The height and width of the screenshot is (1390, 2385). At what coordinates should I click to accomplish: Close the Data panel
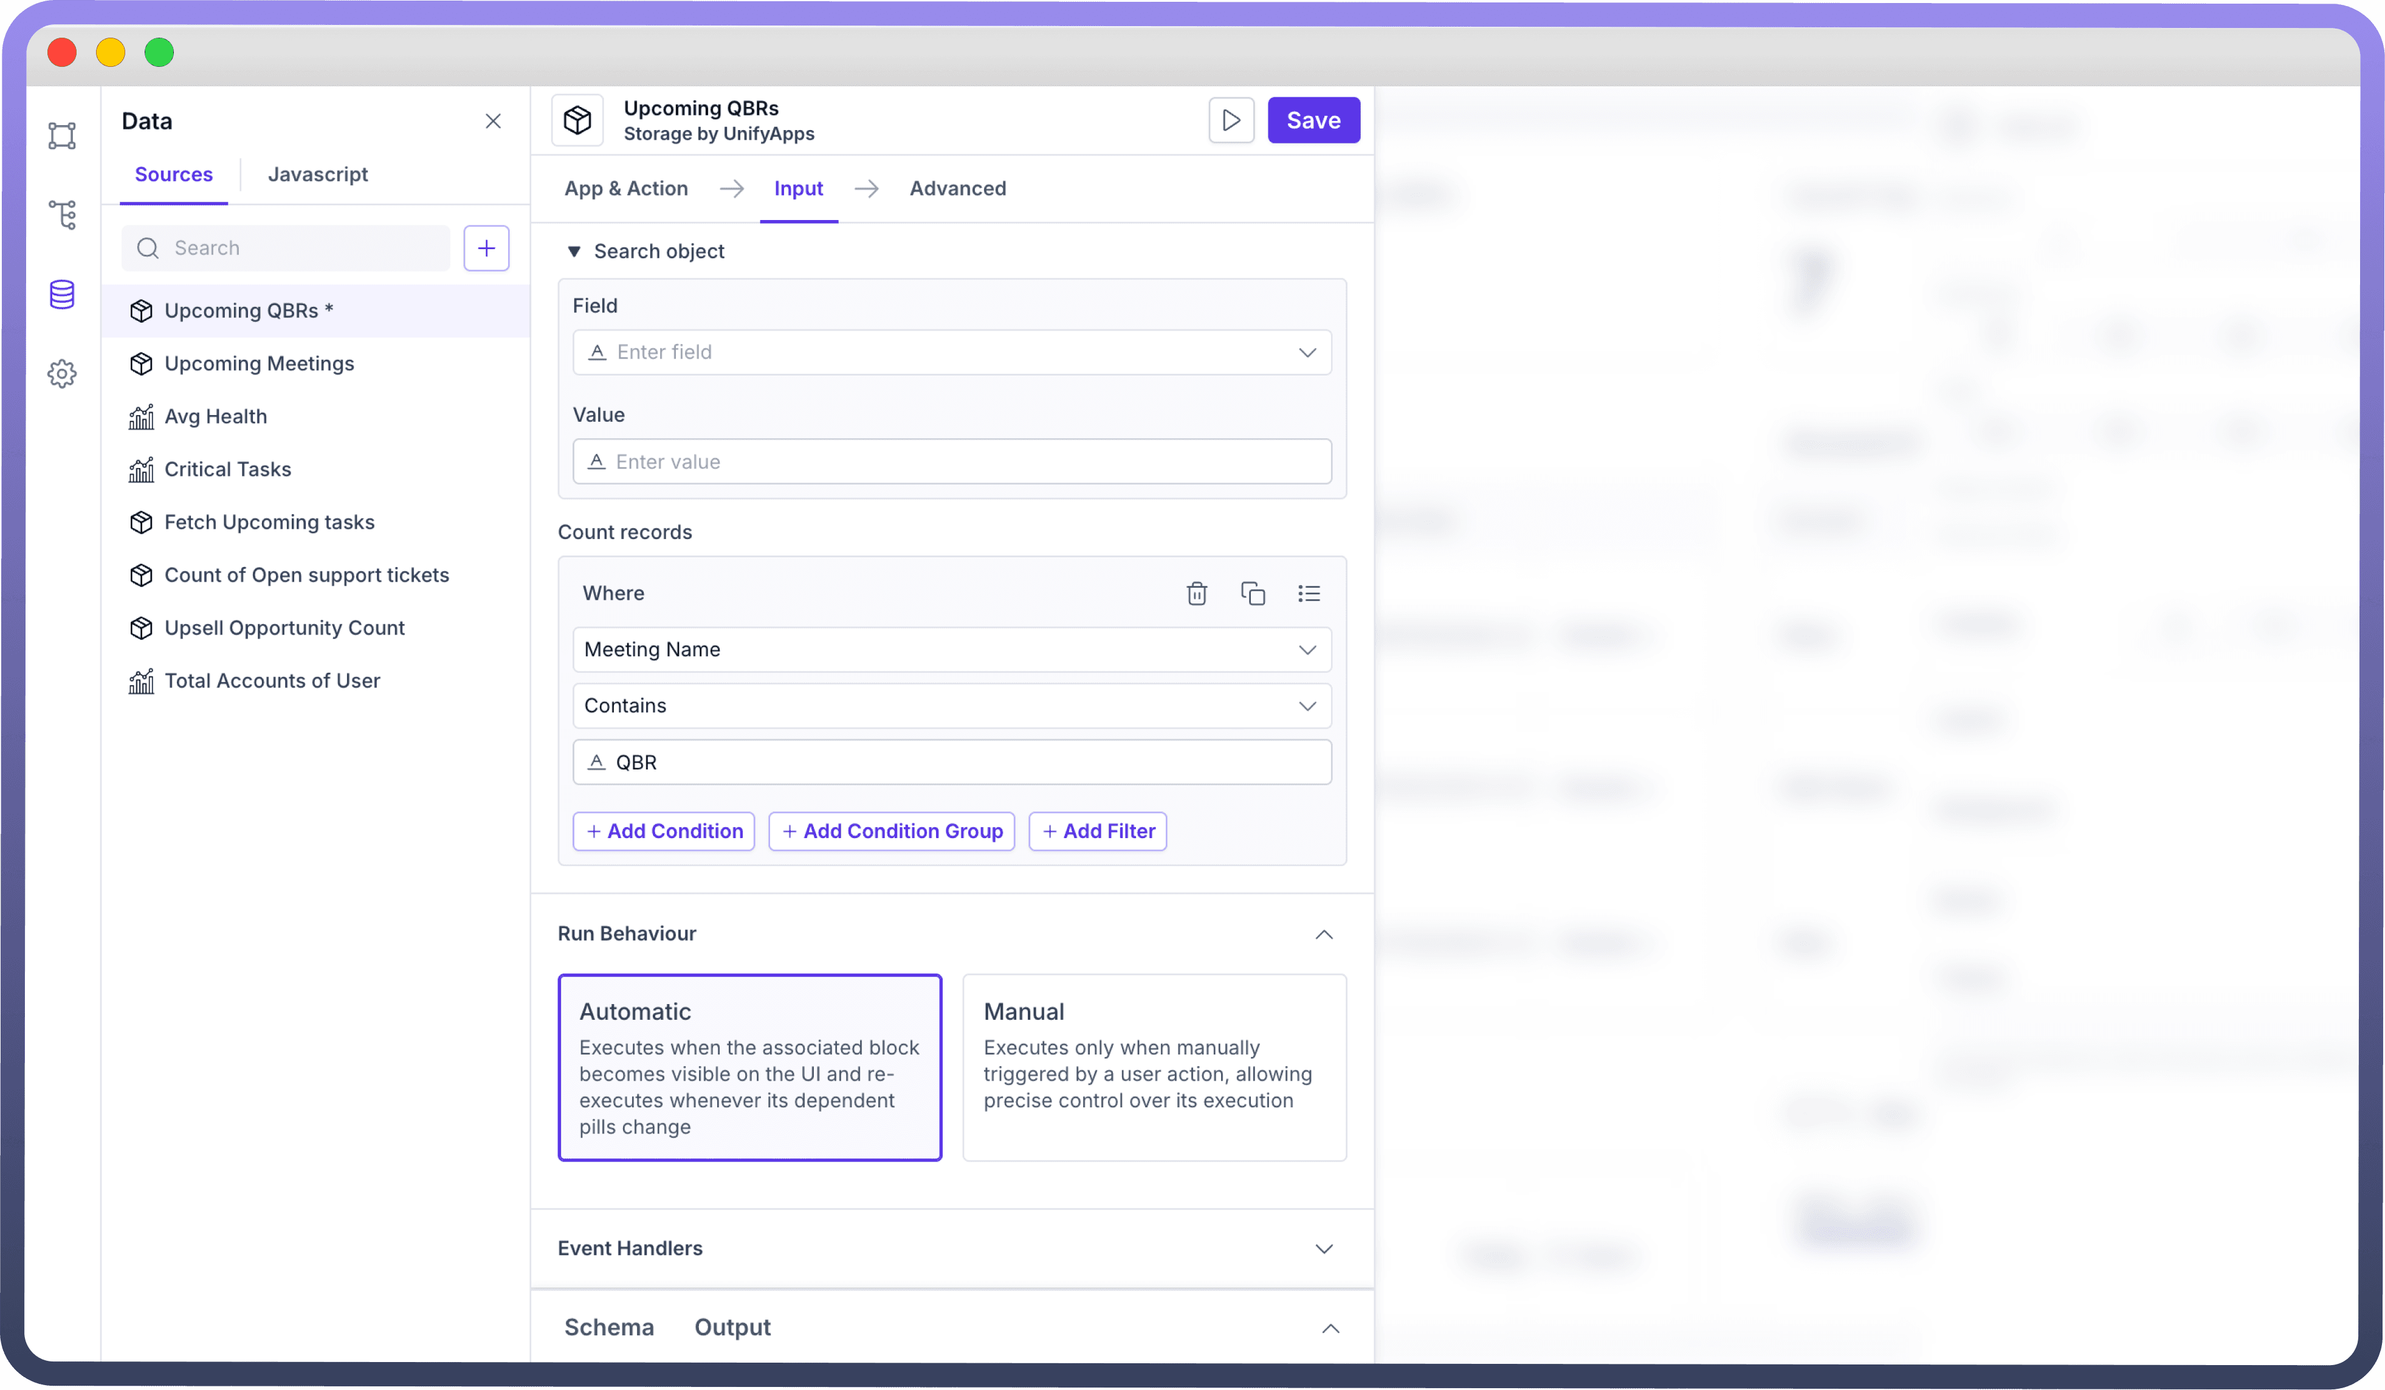pyautogui.click(x=493, y=121)
